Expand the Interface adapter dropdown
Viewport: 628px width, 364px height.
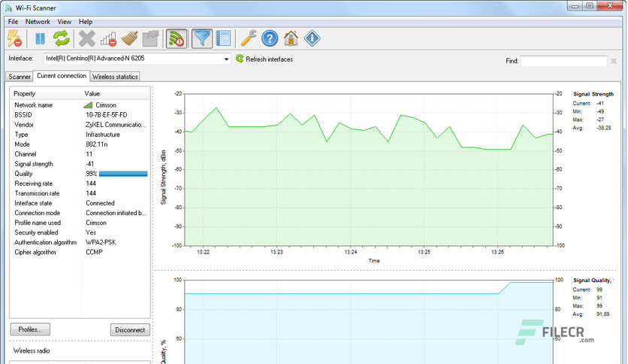226,59
